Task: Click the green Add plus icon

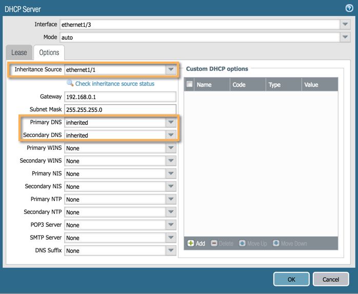Action: pos(191,243)
